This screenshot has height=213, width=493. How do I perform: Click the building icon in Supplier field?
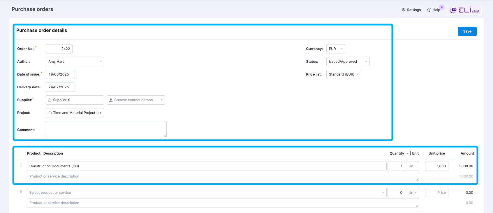tap(50, 100)
